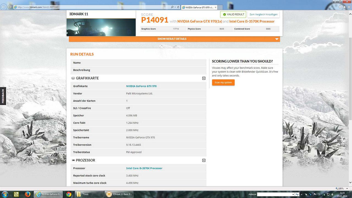Open Intel Core i5-3570K Processor score link
The width and height of the screenshot is (352, 198).
(x=252, y=21)
